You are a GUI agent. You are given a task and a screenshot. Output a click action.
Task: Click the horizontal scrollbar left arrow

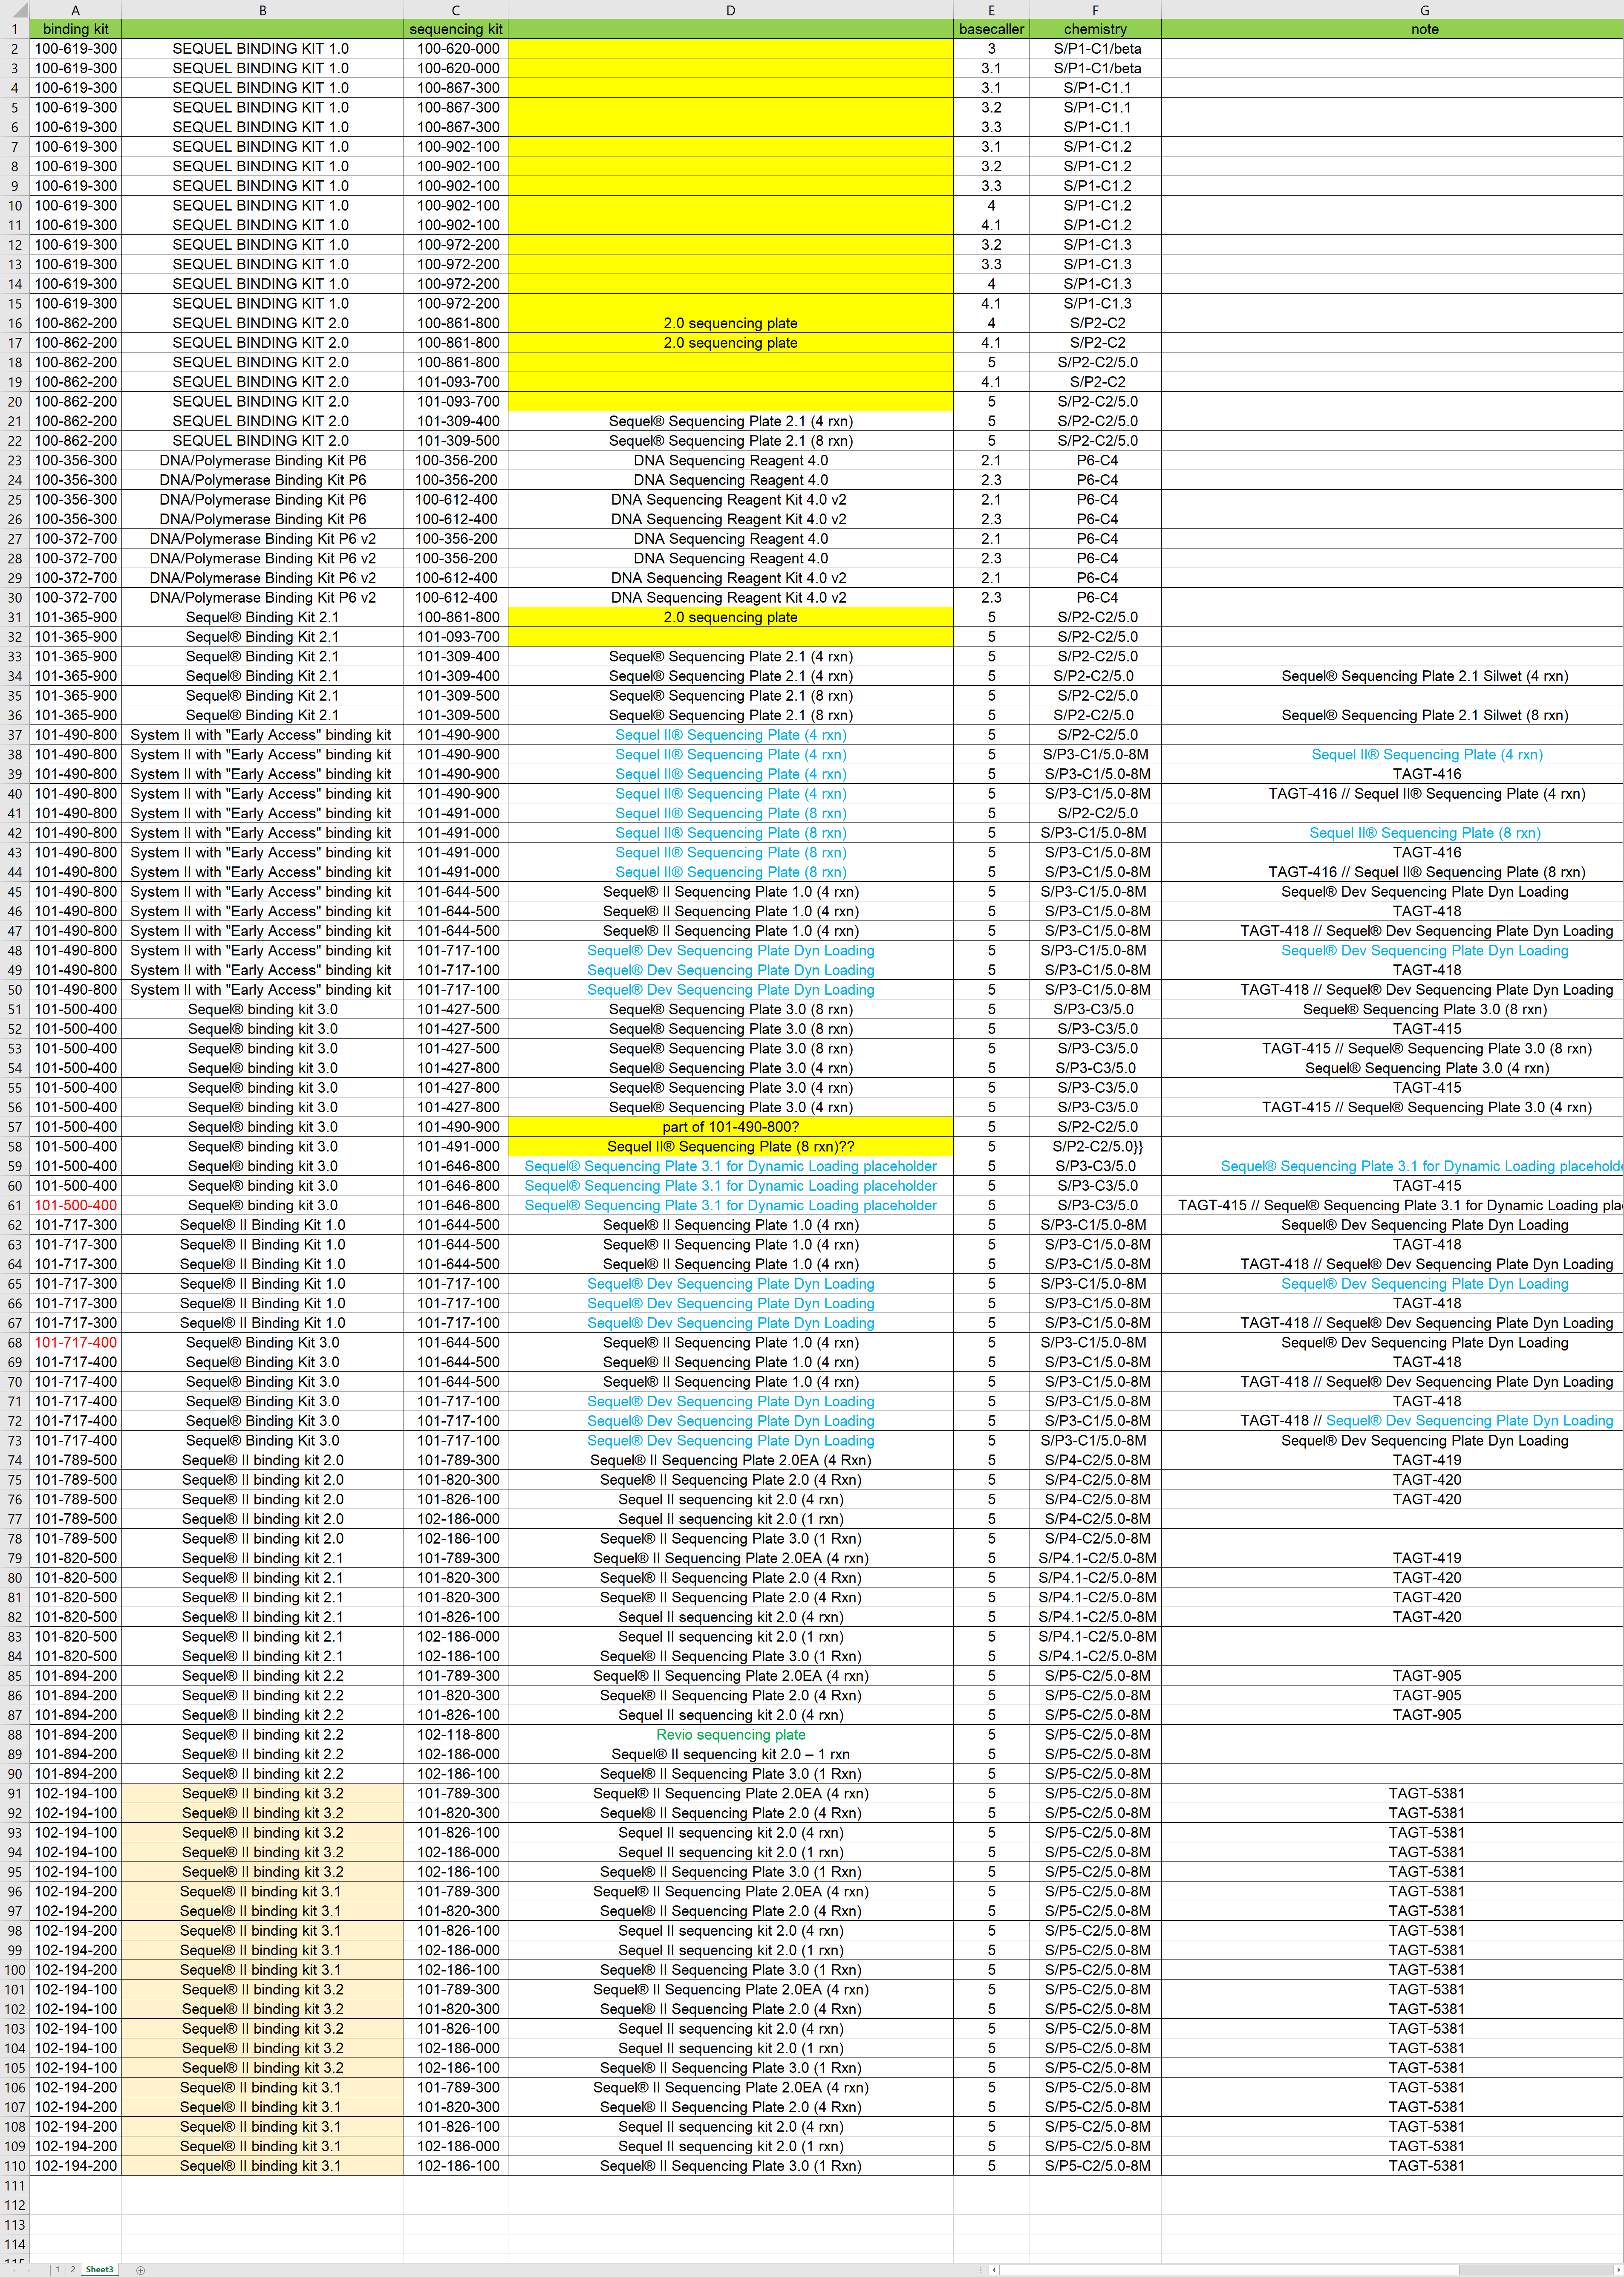tap(994, 2270)
